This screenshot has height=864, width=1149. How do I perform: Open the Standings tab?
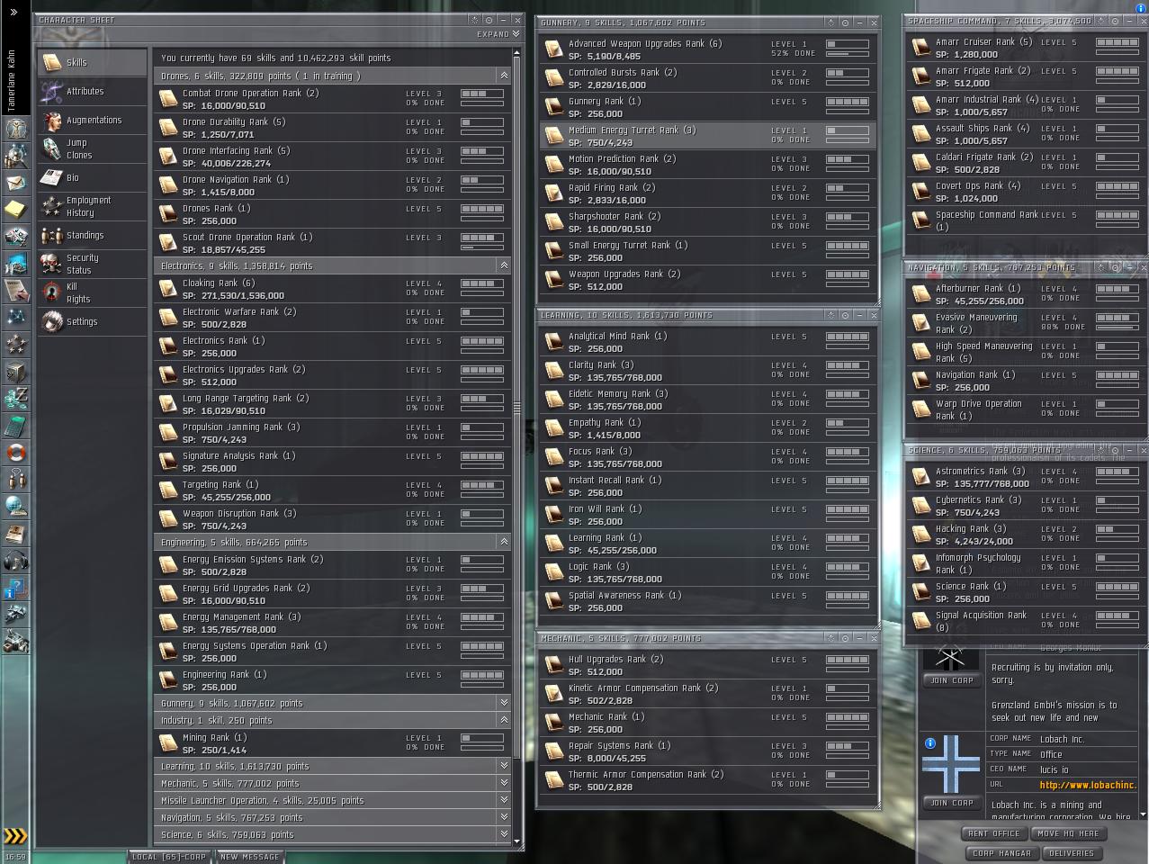[x=92, y=235]
